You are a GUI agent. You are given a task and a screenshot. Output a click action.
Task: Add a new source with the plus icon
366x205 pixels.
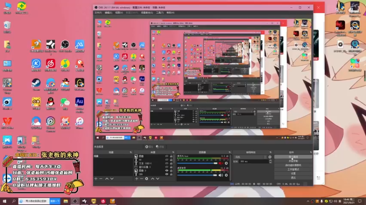point(136,179)
